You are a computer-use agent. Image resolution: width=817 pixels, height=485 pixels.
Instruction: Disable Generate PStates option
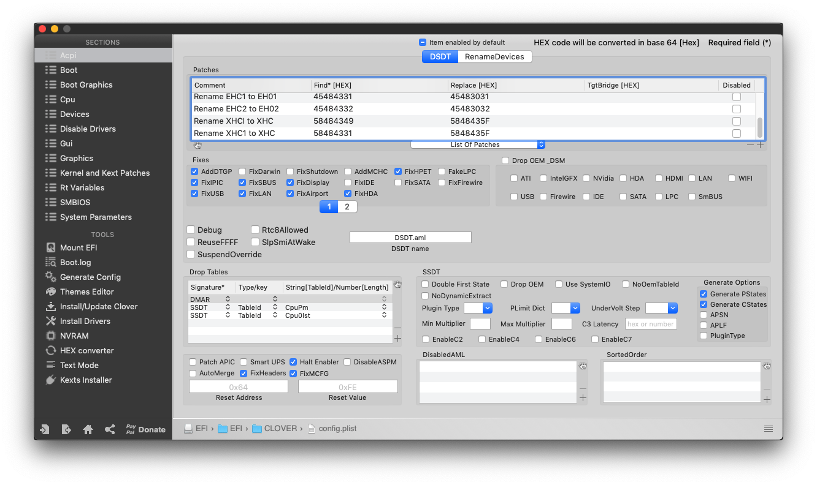tap(704, 294)
